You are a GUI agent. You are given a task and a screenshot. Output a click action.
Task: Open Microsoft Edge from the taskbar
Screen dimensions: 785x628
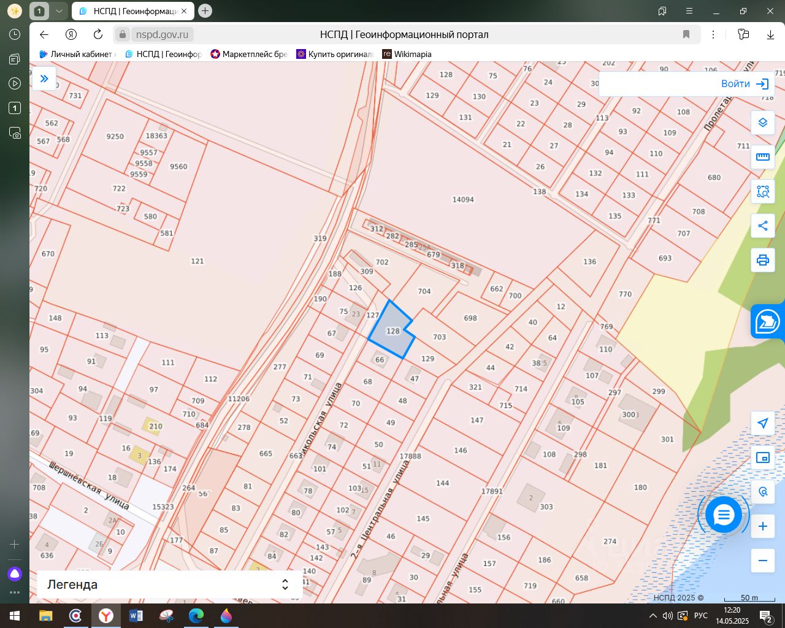tap(196, 616)
